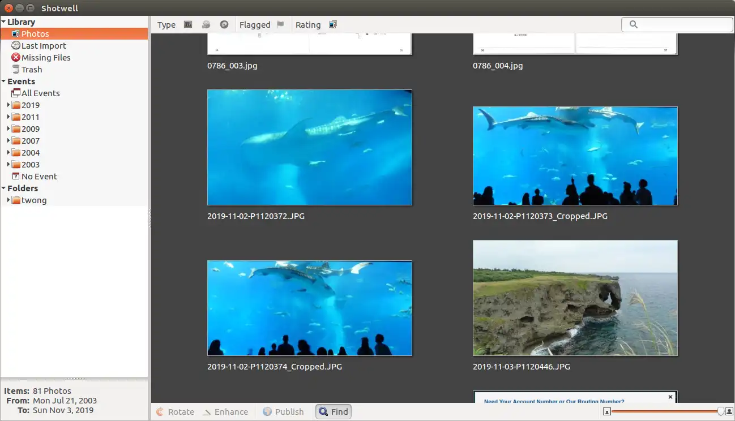The height and width of the screenshot is (421, 735).
Task: Expand the twong folder tree
Action: pyautogui.click(x=8, y=200)
